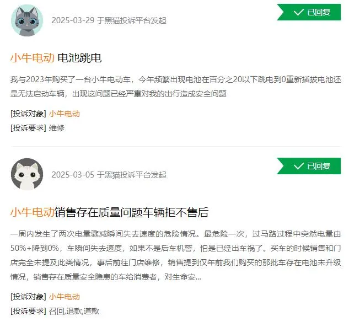This screenshot has height=327, width=349.
Task: Click the 2025-03-29 posting date text
Action: (x=73, y=20)
